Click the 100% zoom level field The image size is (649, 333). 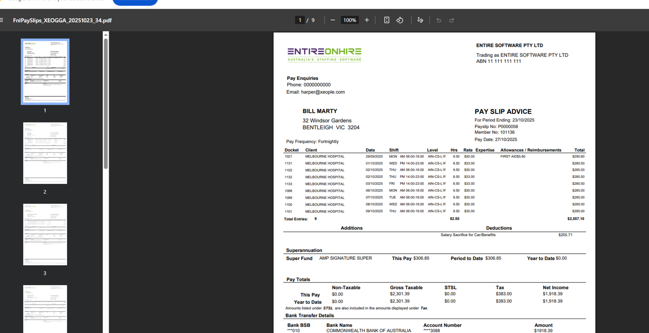(349, 20)
